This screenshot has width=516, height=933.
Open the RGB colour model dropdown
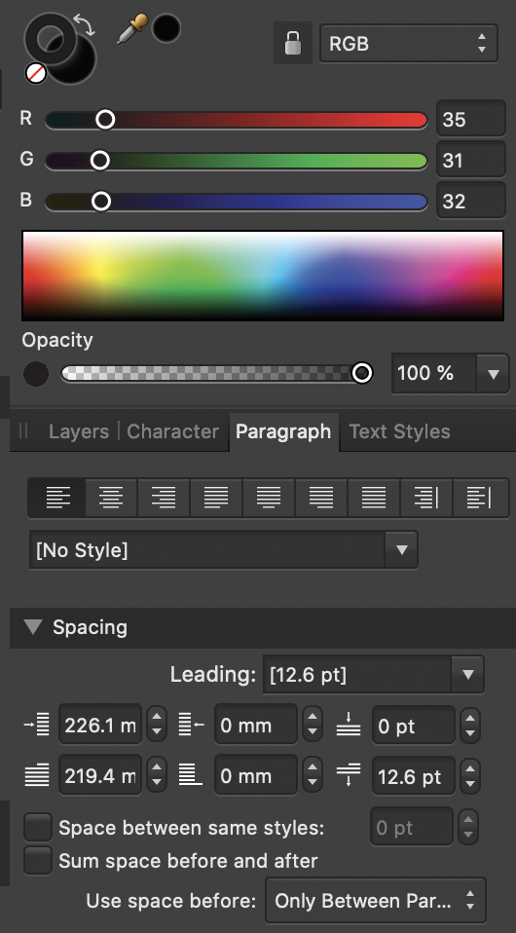(408, 44)
